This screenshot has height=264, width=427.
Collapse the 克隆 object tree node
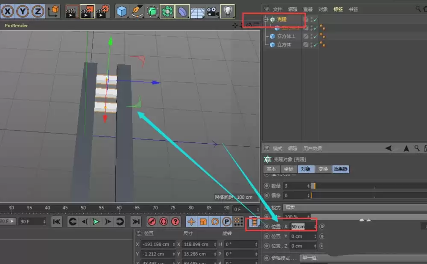coord(266,20)
